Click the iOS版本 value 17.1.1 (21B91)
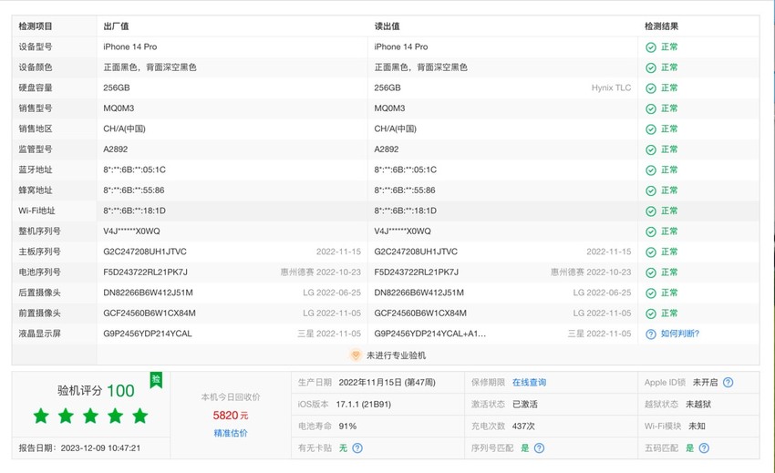The width and height of the screenshot is (775, 473). [363, 405]
